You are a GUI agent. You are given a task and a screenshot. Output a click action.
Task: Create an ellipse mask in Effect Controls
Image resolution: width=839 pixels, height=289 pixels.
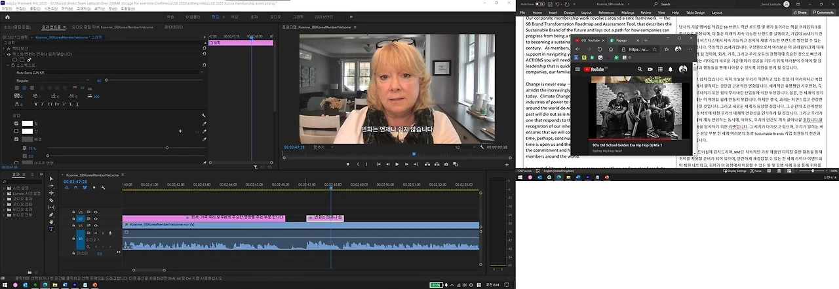point(14,59)
